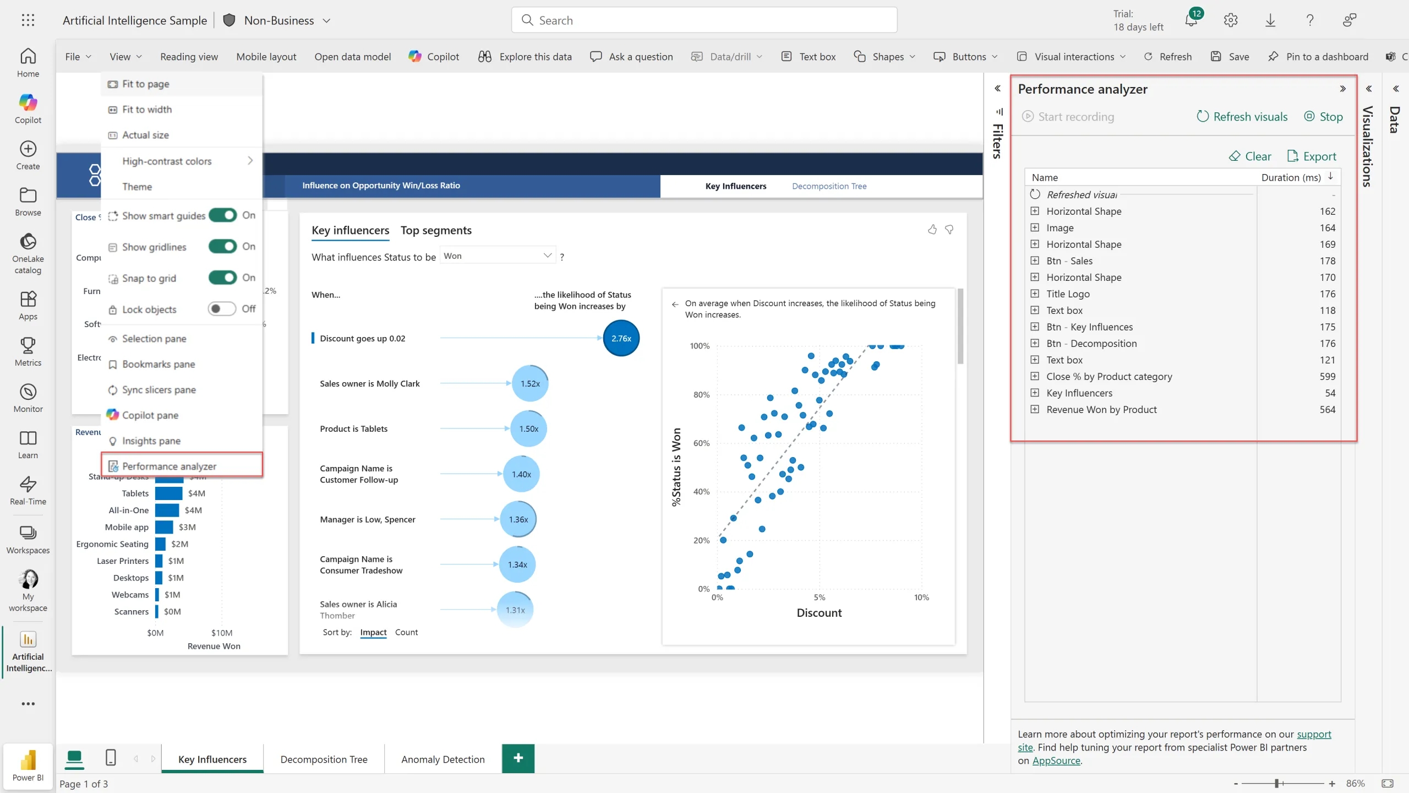Click inside the Search box
This screenshot has width=1409, height=793.
tap(704, 20)
